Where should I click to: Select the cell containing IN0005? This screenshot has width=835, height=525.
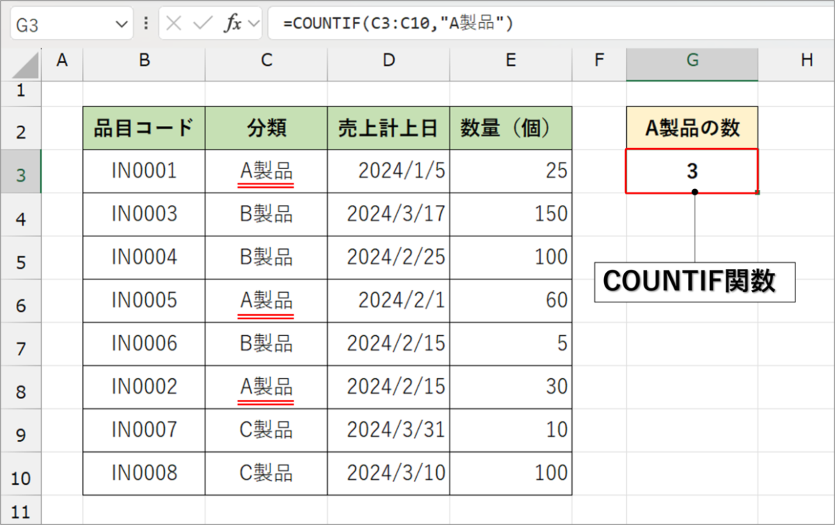pyautogui.click(x=144, y=300)
